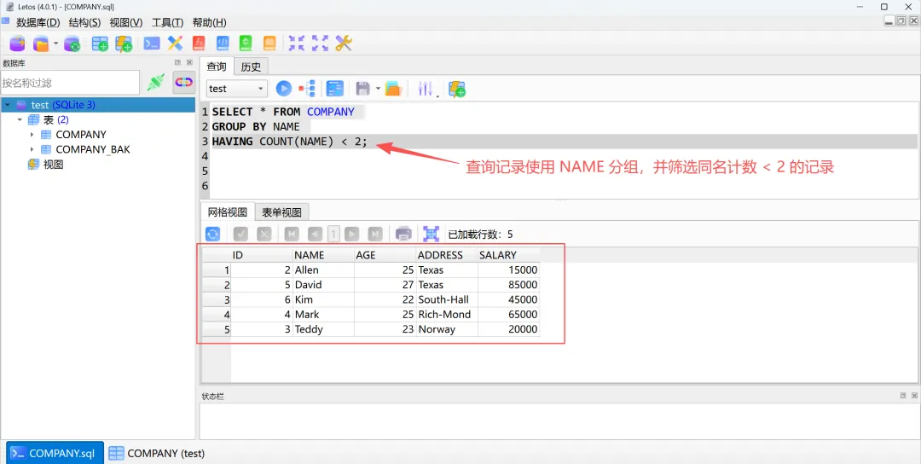The image size is (921, 464).
Task: Click the load SQL from file folder icon
Action: tap(393, 89)
